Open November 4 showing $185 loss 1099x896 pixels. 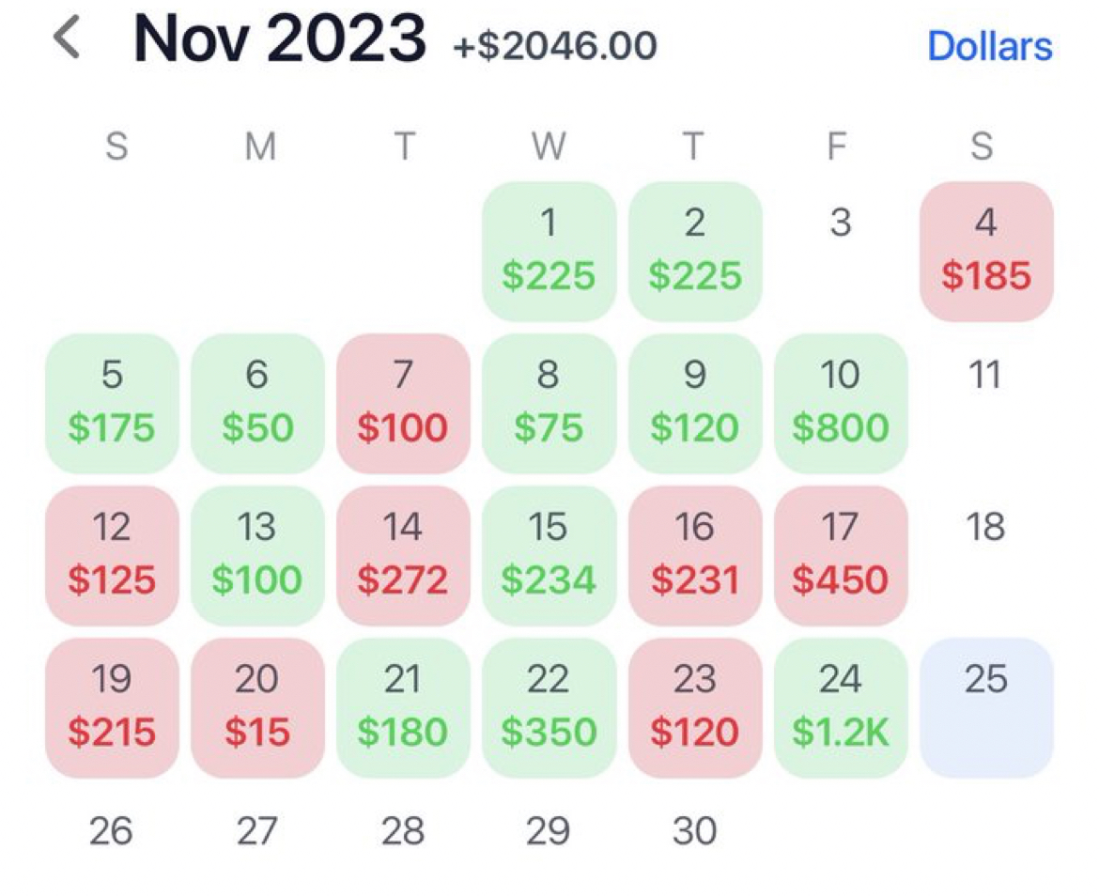(x=986, y=251)
